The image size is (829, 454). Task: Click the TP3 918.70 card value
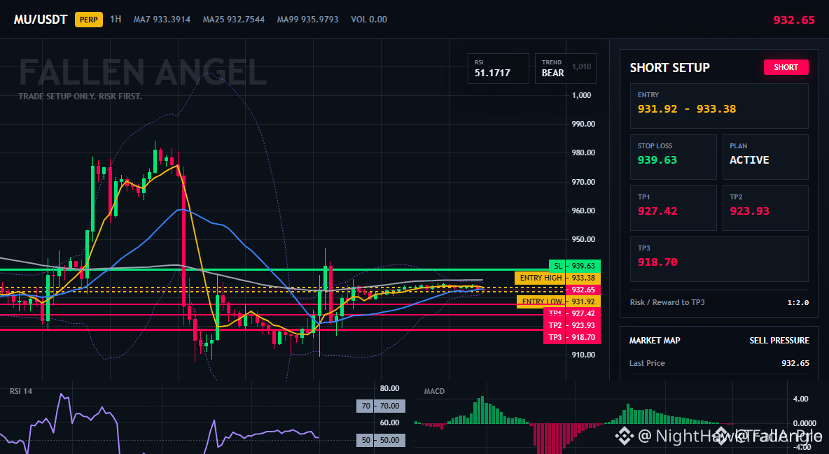(x=657, y=262)
